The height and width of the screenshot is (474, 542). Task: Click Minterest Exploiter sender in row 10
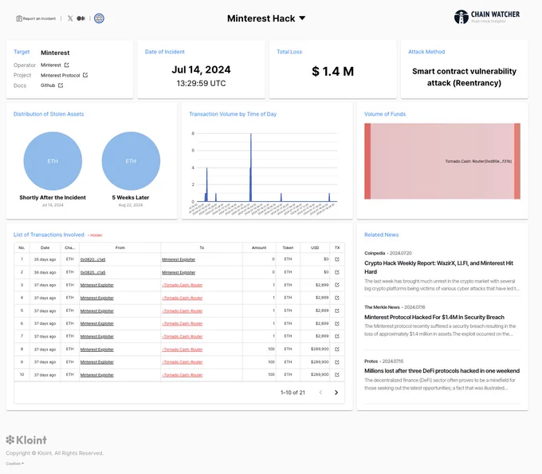96,375
